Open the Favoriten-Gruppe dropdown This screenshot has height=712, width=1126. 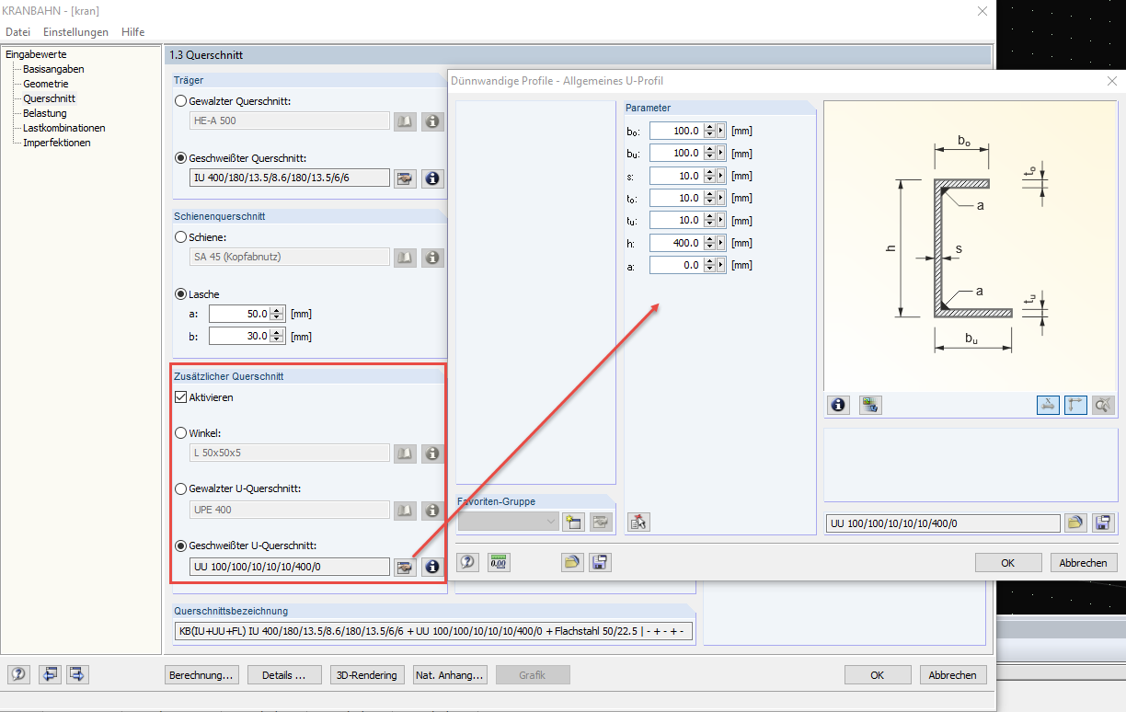point(509,522)
